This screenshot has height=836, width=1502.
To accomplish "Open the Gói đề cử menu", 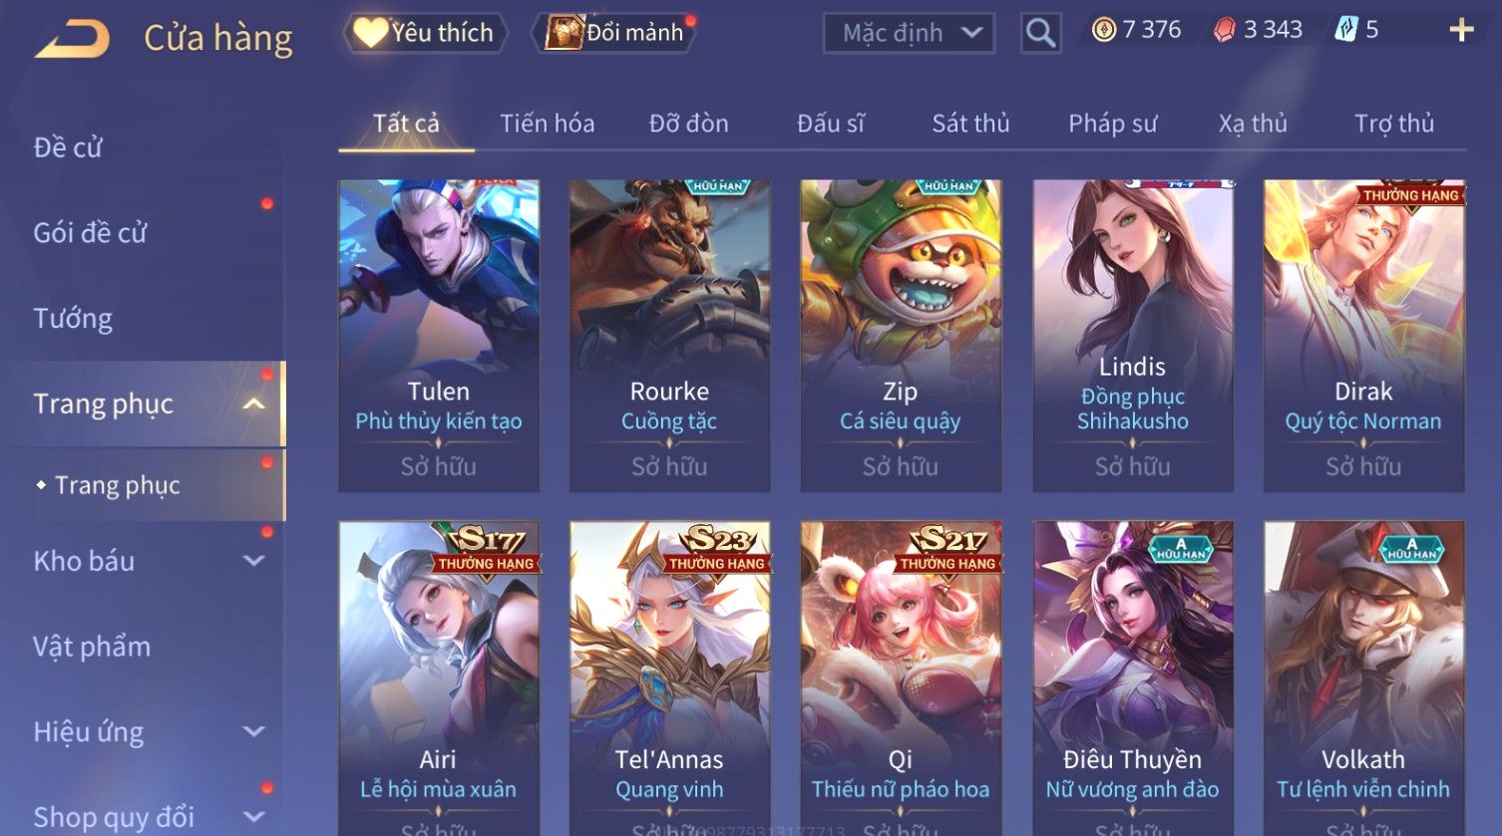I will [90, 233].
